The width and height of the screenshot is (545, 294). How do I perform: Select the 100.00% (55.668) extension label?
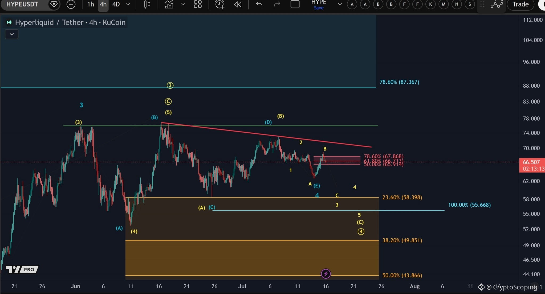[469, 205]
